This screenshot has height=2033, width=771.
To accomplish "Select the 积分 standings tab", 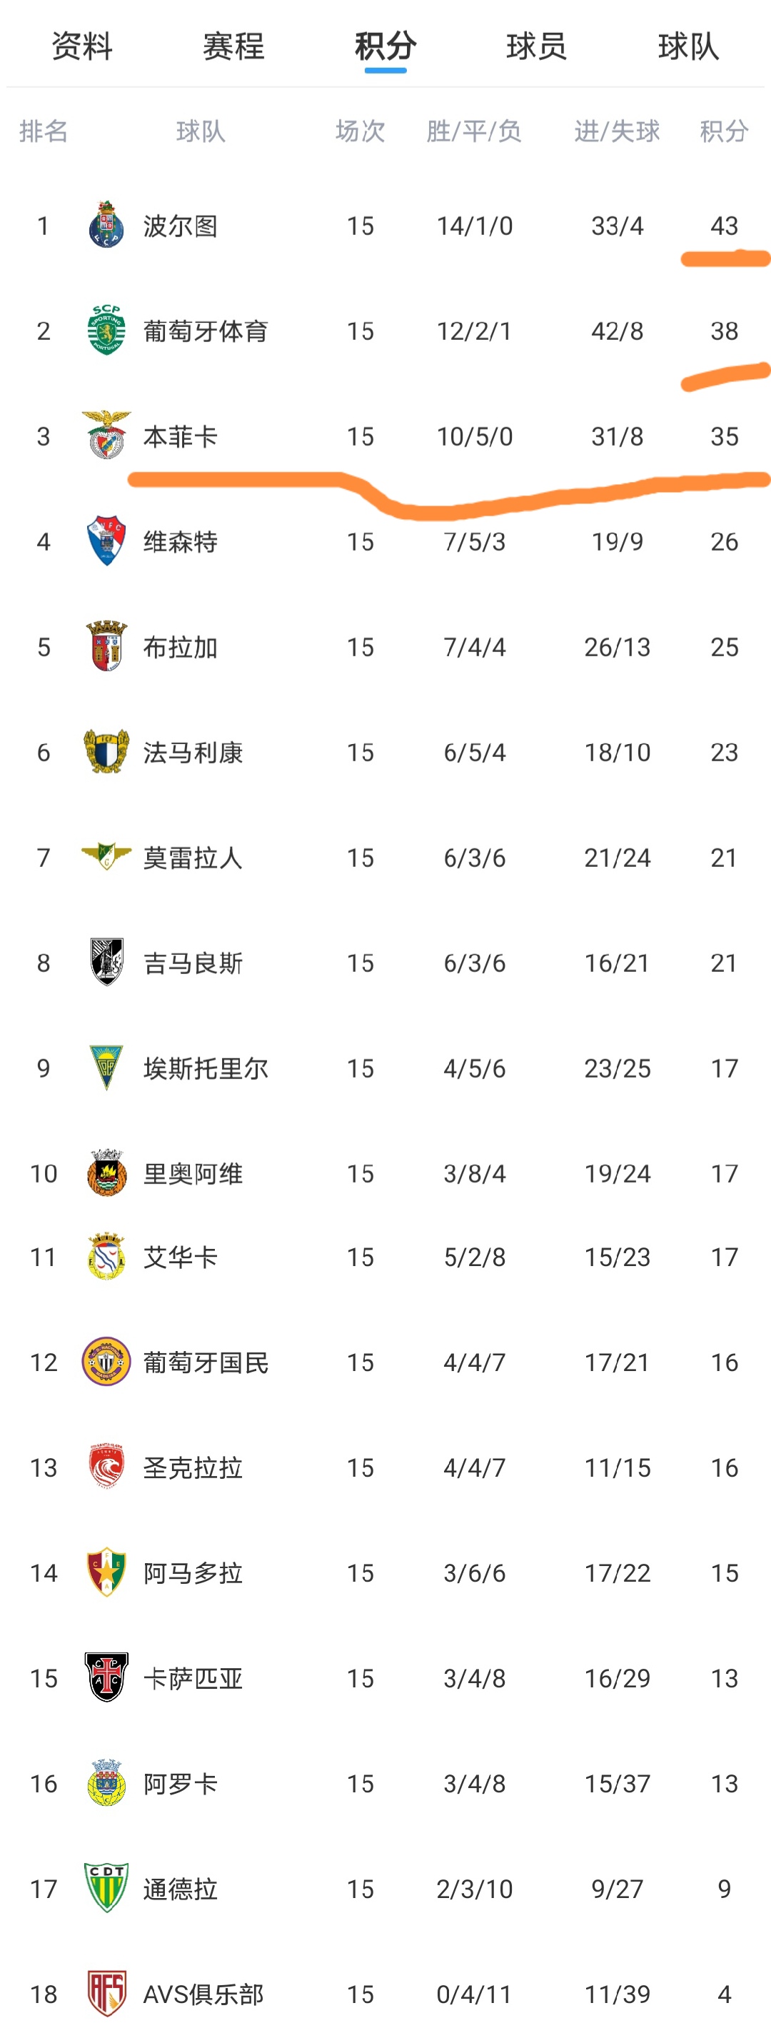I will coord(385,46).
